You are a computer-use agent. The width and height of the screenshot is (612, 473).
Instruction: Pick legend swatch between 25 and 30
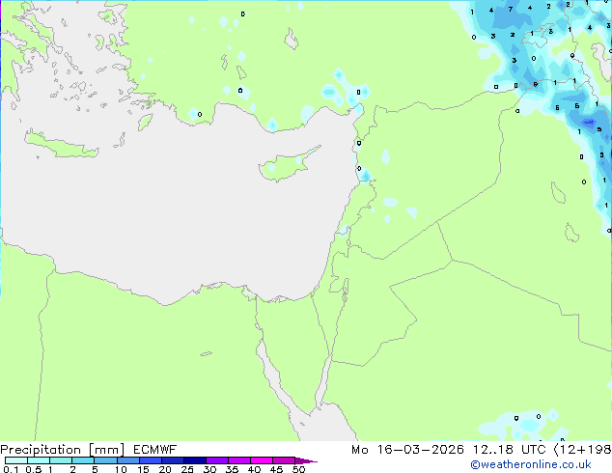tap(194, 460)
